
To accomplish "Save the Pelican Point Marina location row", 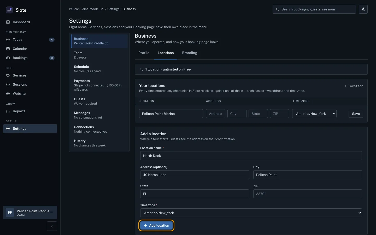I will click(x=356, y=114).
